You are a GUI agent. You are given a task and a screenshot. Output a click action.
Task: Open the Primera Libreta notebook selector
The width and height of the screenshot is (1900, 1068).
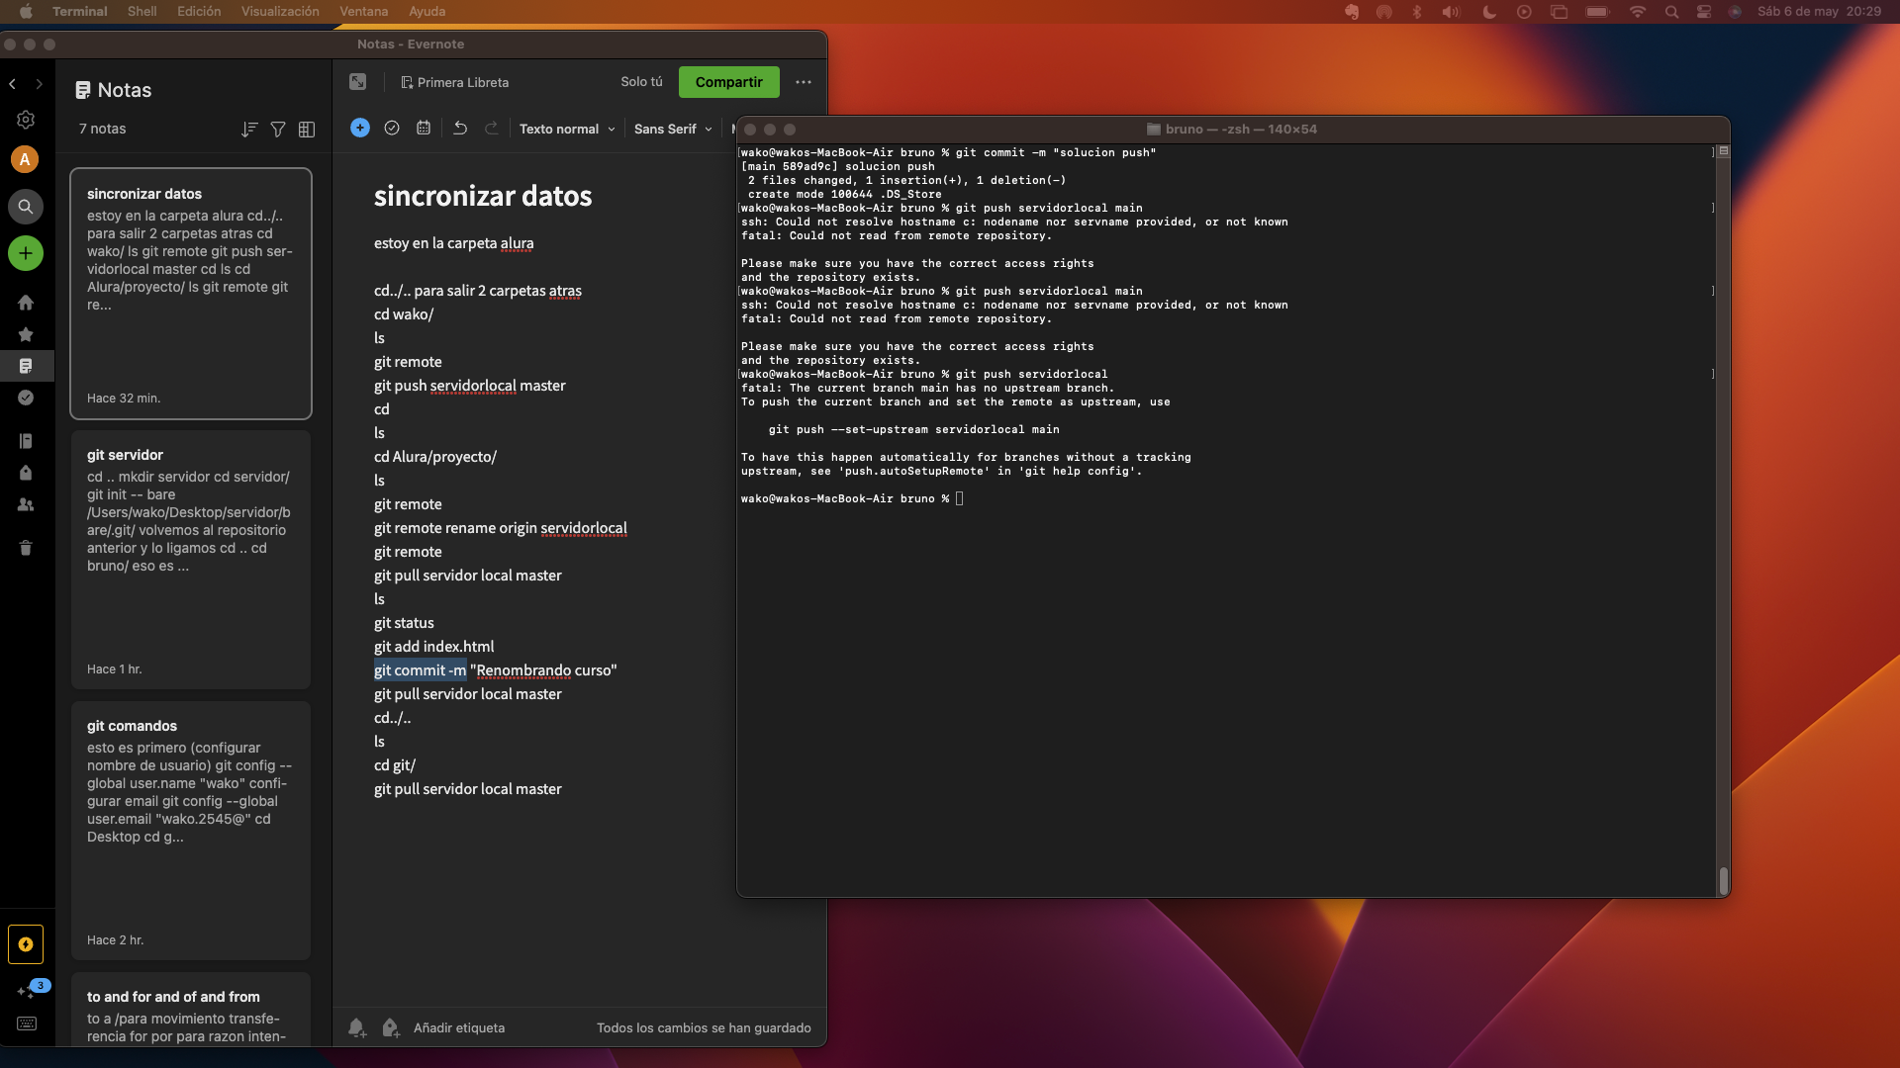(454, 82)
